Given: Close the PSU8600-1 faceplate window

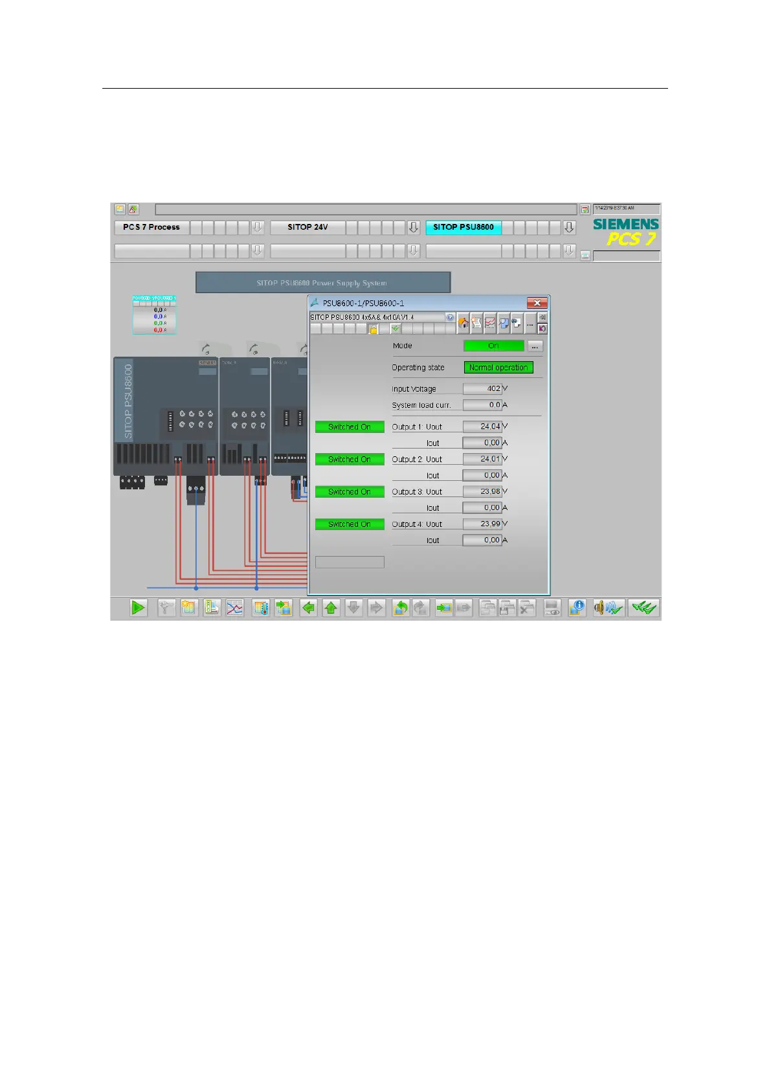Looking at the screenshot, I should tap(537, 303).
